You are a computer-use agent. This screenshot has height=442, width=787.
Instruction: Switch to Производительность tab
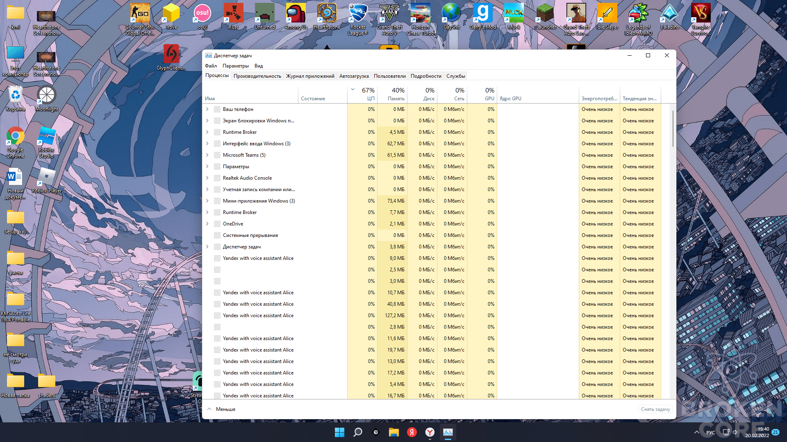(257, 76)
